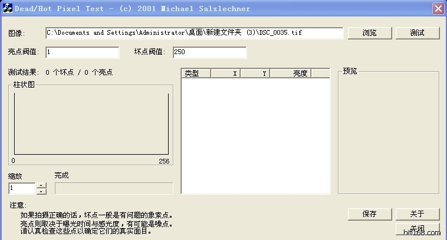Focus the 亮点阀值 threshold input
The height and width of the screenshot is (240, 447).
tap(82, 52)
